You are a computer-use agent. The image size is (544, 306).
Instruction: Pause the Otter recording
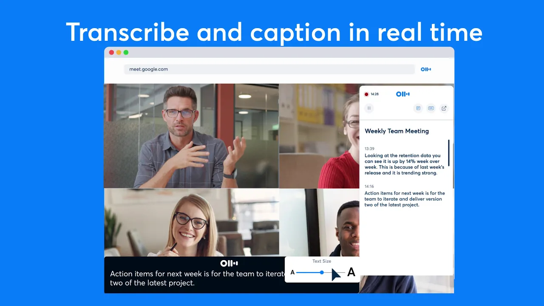[369, 108]
